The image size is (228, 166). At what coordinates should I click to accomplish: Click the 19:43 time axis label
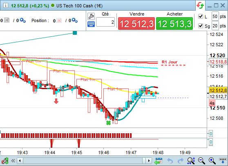point(22,153)
